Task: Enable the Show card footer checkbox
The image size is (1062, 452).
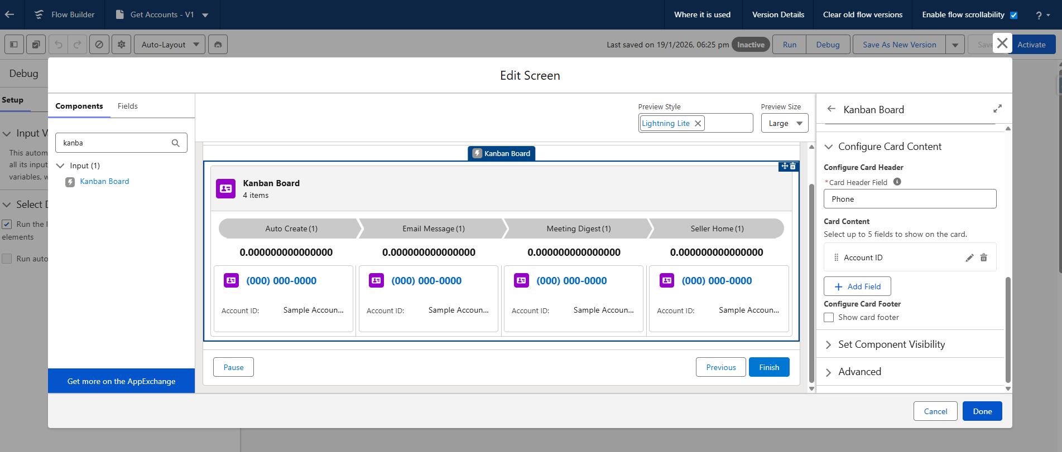Action: tap(829, 318)
